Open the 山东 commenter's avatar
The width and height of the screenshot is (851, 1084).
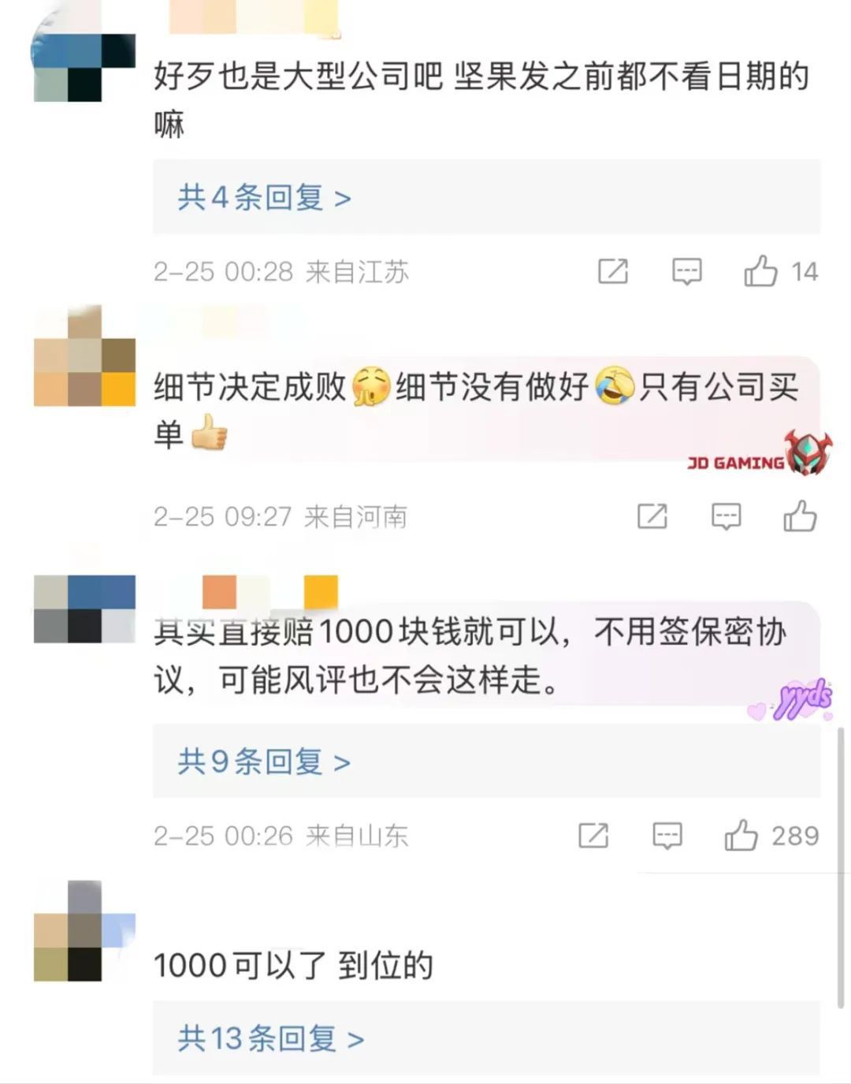pos(84,609)
